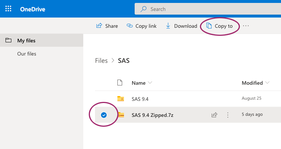
Task: Select My files in the sidebar
Action: [x=26, y=41]
